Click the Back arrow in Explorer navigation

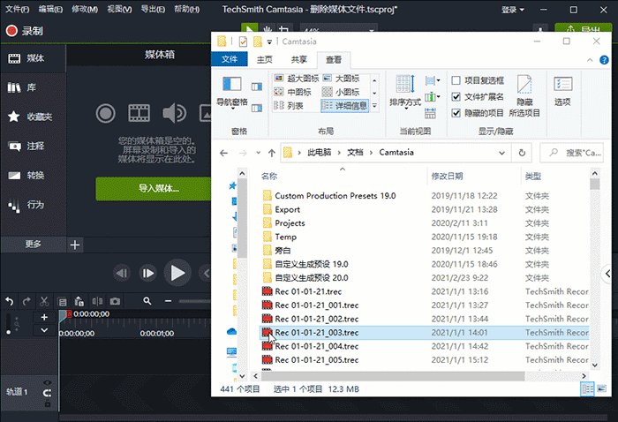[x=224, y=153]
